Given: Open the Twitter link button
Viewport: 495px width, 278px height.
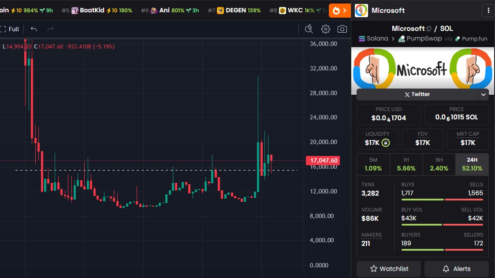Looking at the screenshot, I should click(x=417, y=94).
